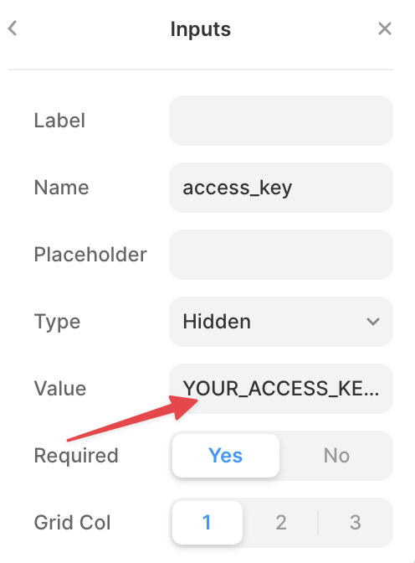Click the Label field caption

[x=59, y=121]
